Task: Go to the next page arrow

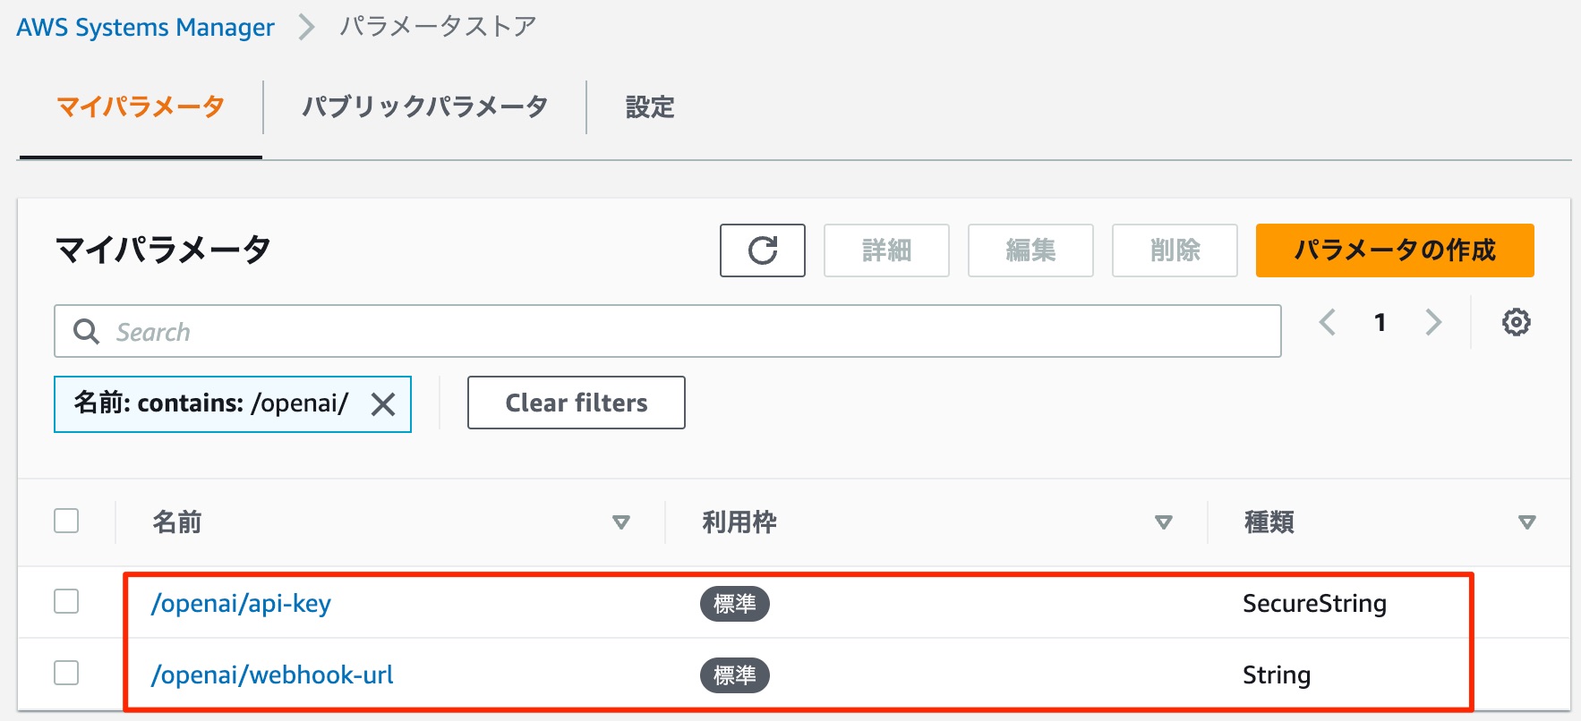Action: point(1433,322)
